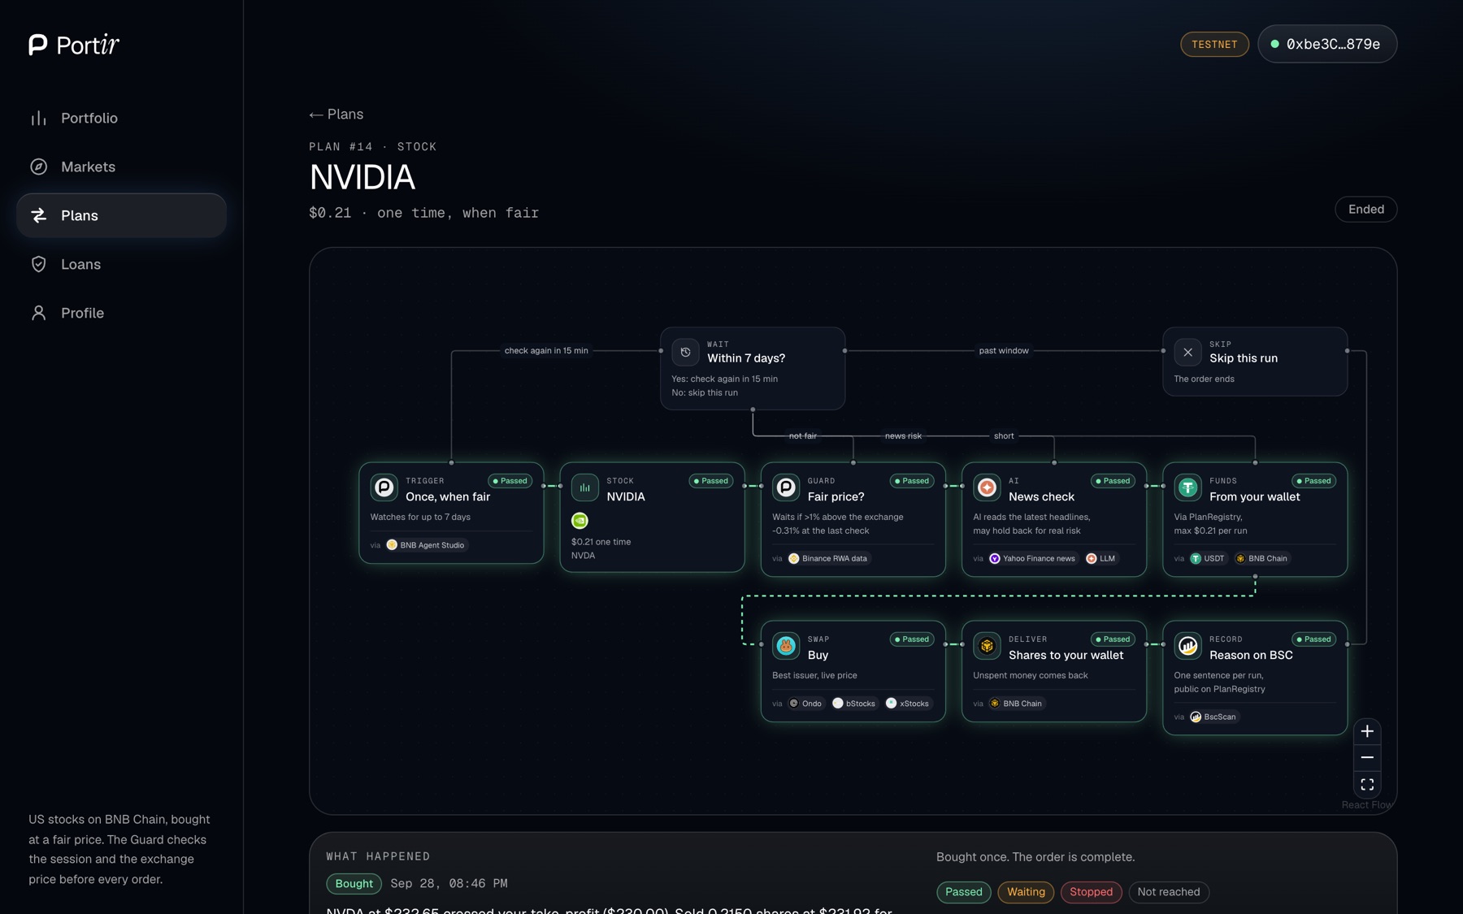The width and height of the screenshot is (1463, 914).
Task: Click the Passed legend pill
Action: 963,892
